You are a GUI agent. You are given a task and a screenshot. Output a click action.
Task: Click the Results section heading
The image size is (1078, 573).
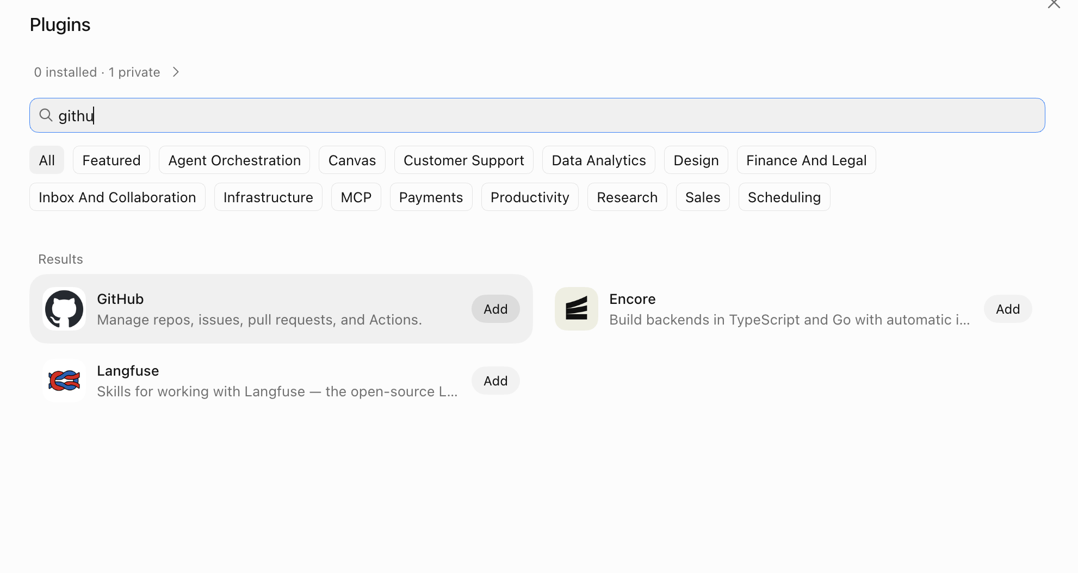[60, 259]
